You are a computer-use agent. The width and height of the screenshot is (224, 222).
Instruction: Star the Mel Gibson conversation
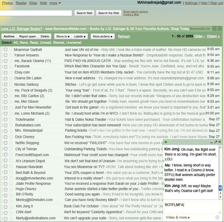[x=11, y=102]
